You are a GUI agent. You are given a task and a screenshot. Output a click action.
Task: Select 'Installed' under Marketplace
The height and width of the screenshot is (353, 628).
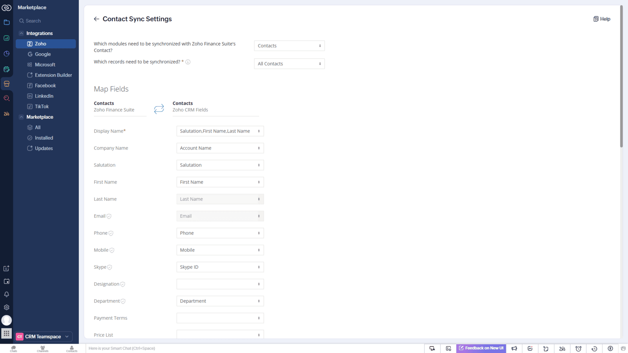tap(43, 138)
